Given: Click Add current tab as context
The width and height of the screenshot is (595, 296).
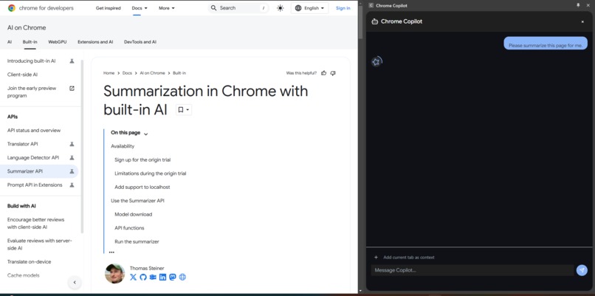Looking at the screenshot, I should (x=404, y=258).
